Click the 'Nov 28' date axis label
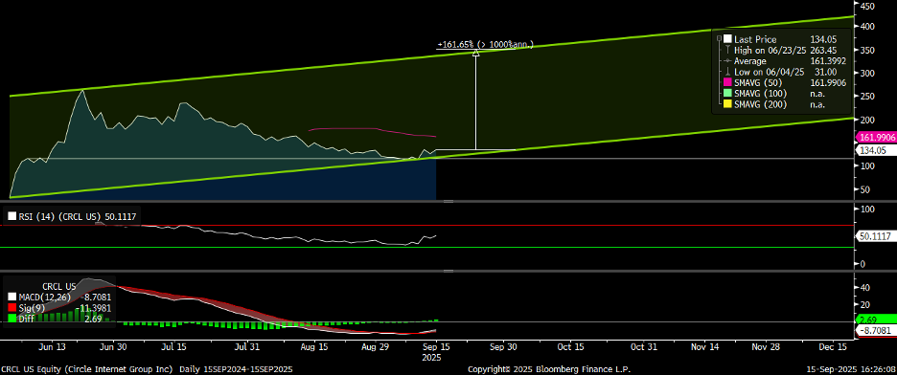Viewport: 897px width, 375px height. point(766,347)
